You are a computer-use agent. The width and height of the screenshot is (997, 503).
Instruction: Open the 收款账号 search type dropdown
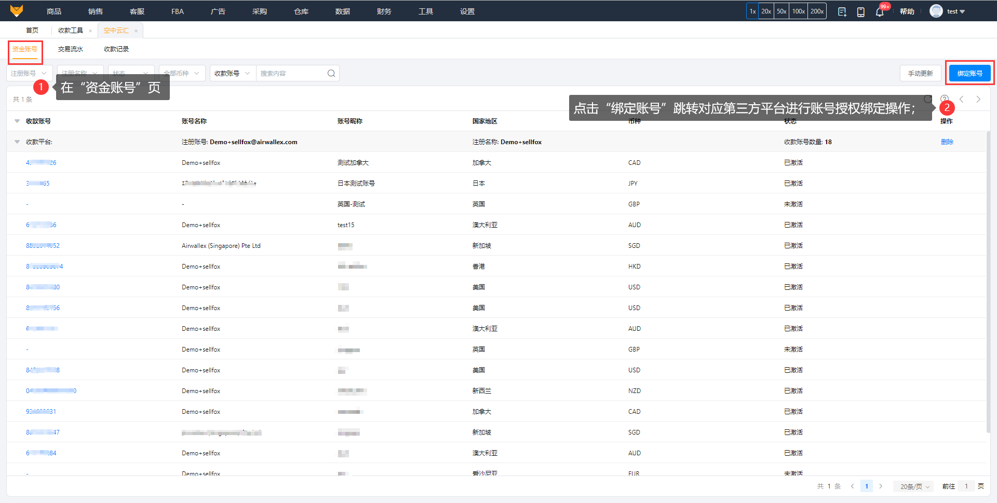click(232, 74)
